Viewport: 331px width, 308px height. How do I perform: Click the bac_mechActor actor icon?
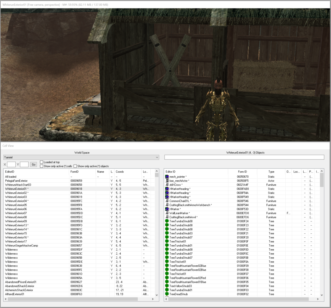[x=167, y=181]
